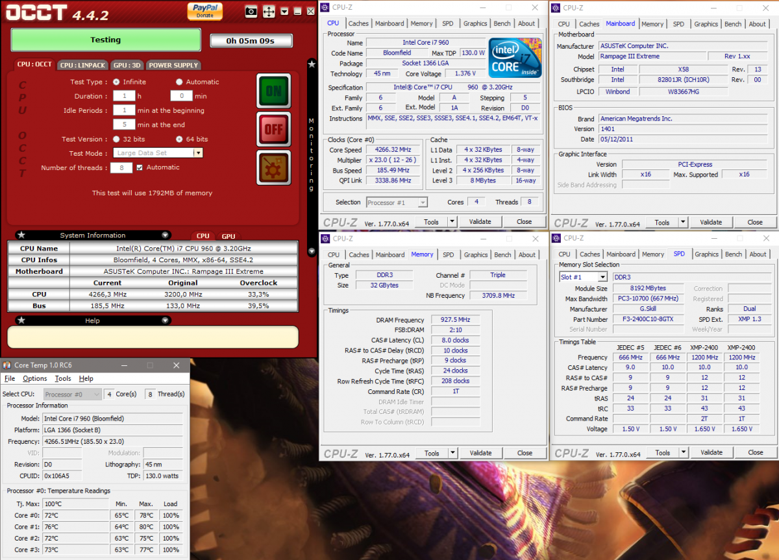Image resolution: width=779 pixels, height=560 pixels.
Task: Open the Tools dropdown arrow in the Memory window
Action: (452, 453)
